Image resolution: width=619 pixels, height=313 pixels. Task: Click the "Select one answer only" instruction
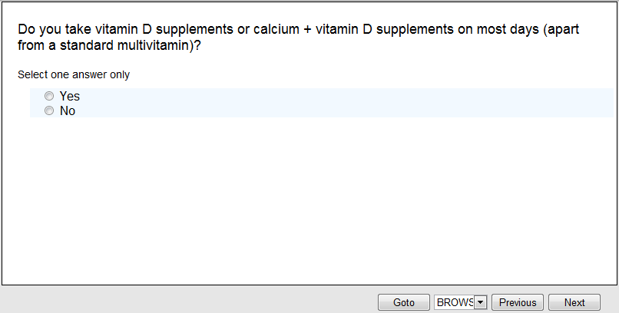74,75
